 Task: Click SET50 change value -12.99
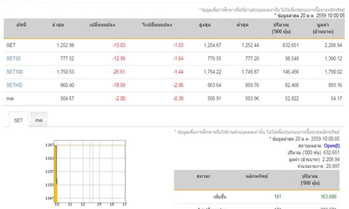pos(119,58)
